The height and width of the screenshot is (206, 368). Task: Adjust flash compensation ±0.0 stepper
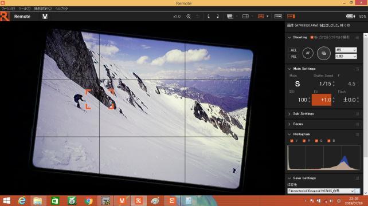(x=358, y=100)
